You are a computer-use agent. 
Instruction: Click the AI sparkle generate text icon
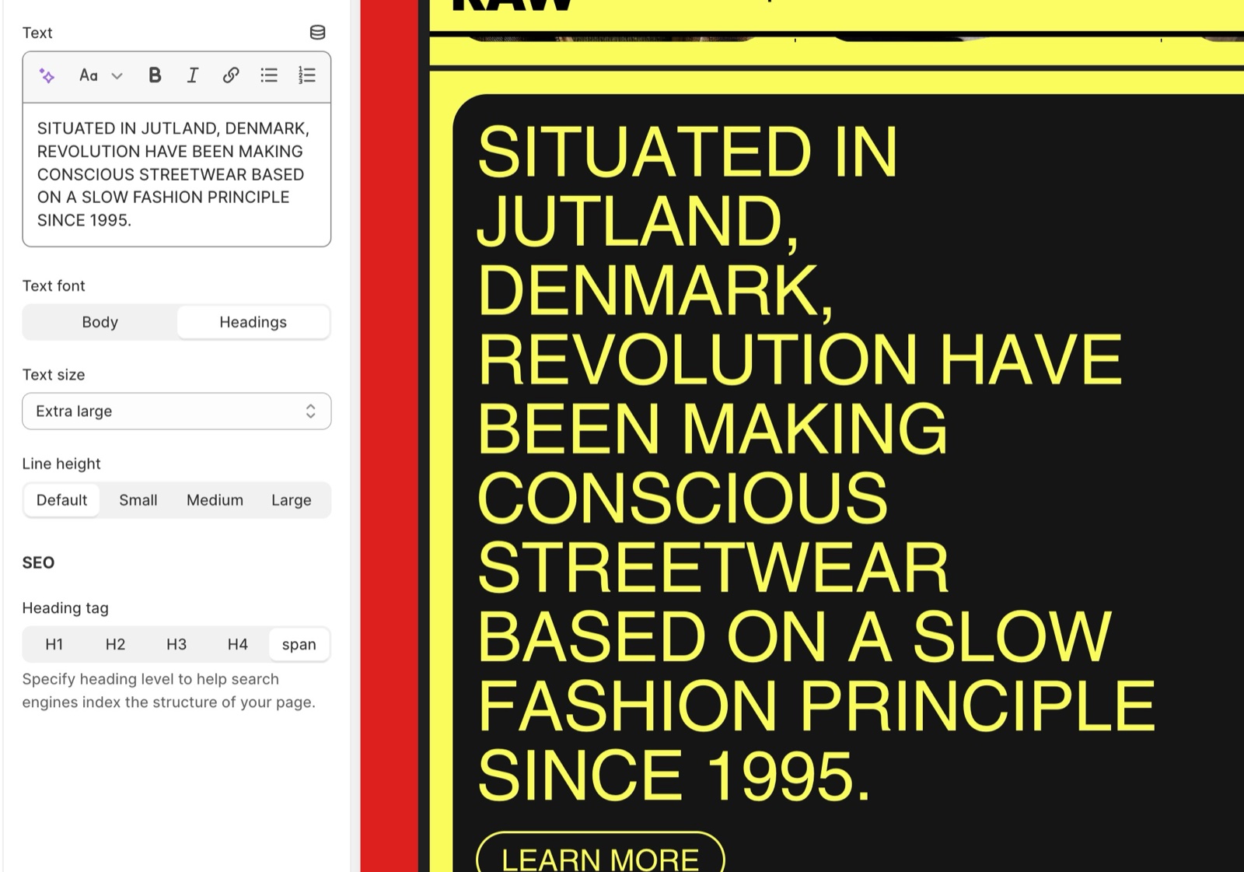pos(47,75)
